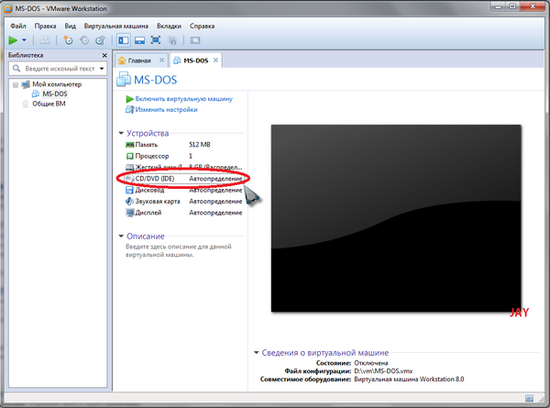Click the VMware title bar app icon
Screen dimensions: 550x408
click(7, 8)
